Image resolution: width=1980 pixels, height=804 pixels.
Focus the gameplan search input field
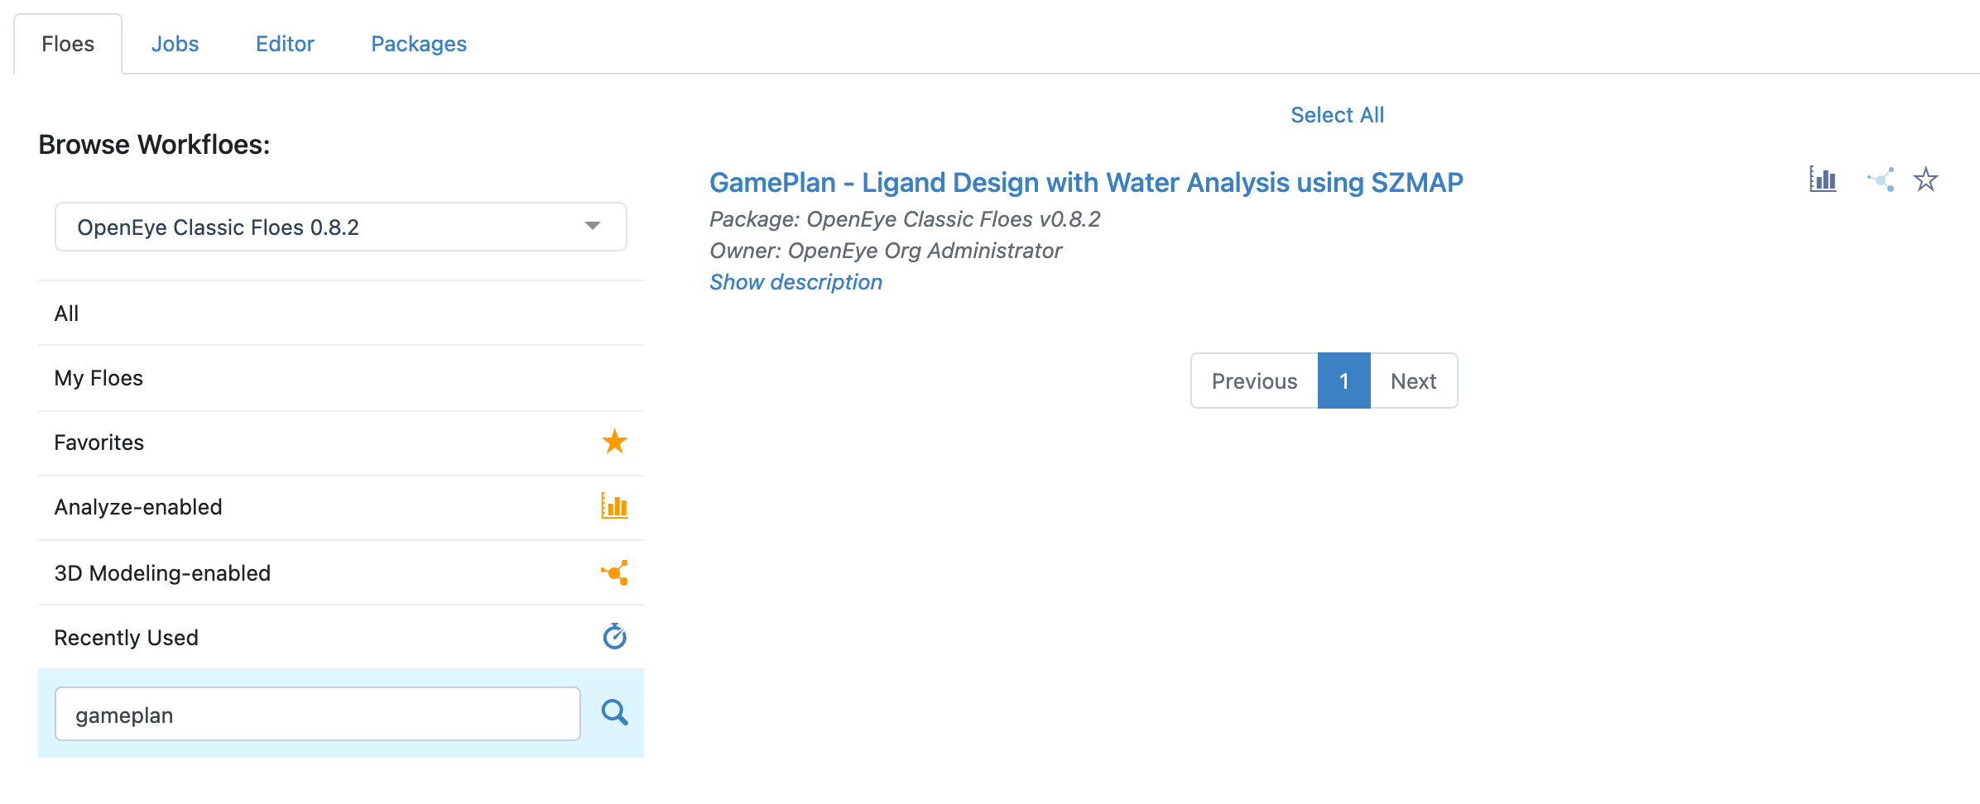[318, 714]
